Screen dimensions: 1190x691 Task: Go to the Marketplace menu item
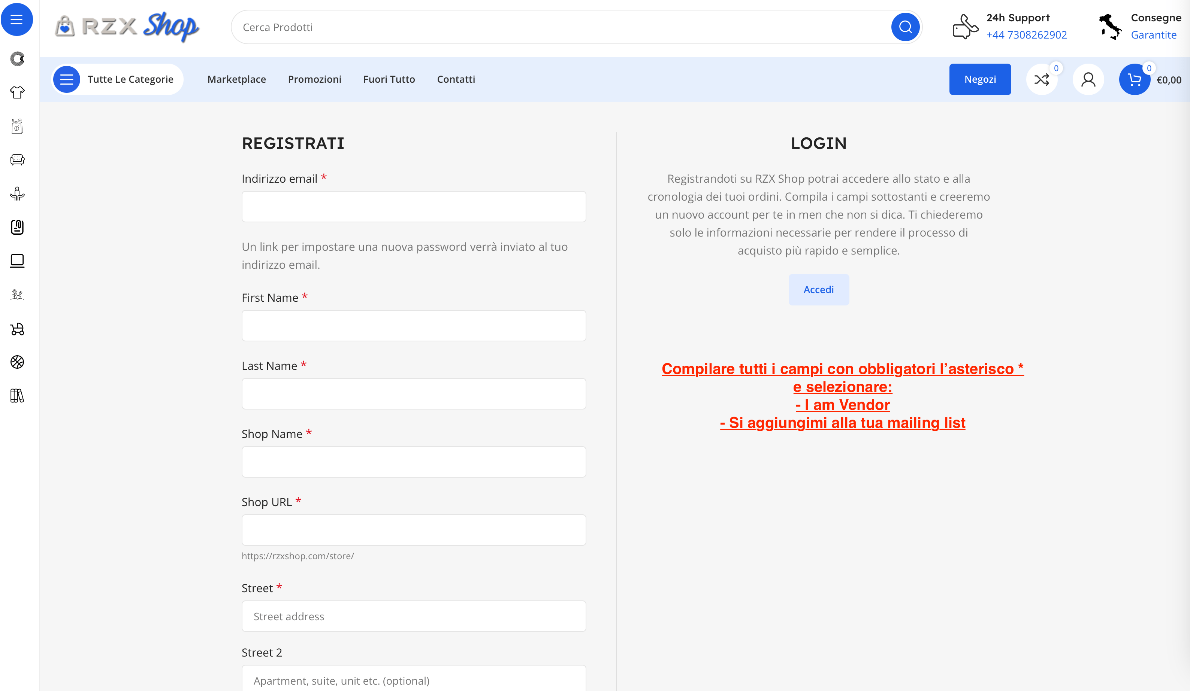tap(236, 80)
